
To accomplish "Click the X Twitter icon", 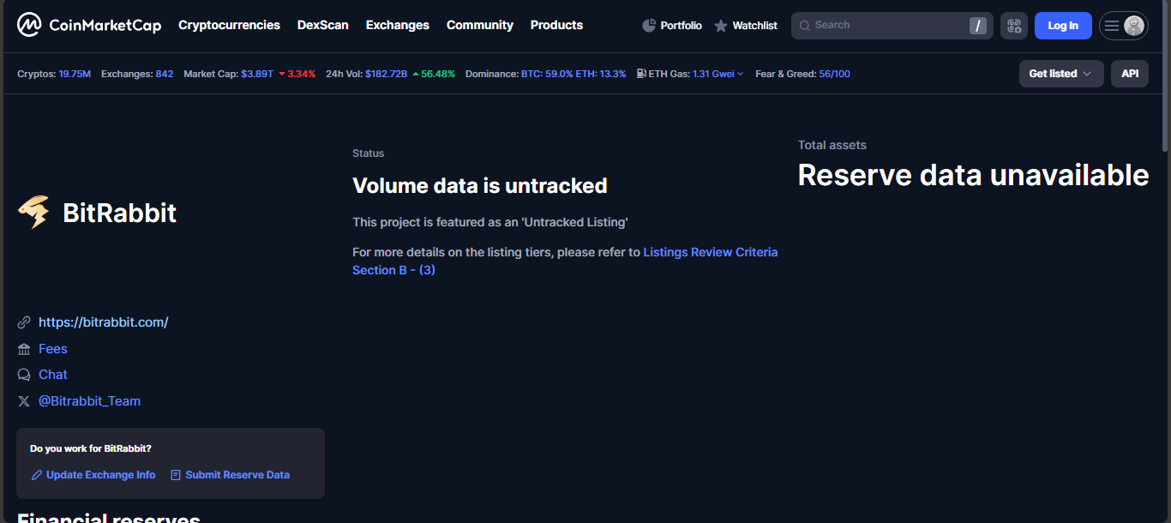I will (24, 401).
